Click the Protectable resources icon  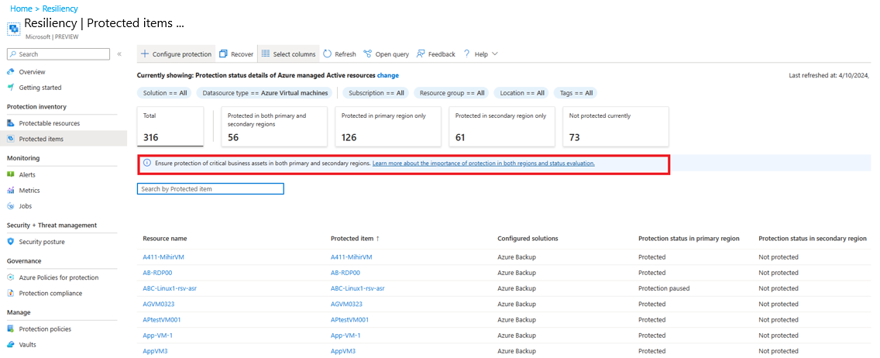(x=11, y=123)
